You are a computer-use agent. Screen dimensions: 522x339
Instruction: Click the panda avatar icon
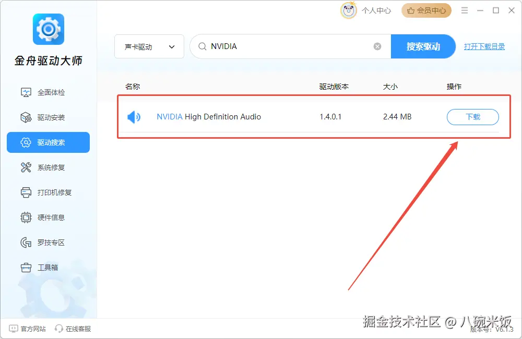tap(349, 10)
